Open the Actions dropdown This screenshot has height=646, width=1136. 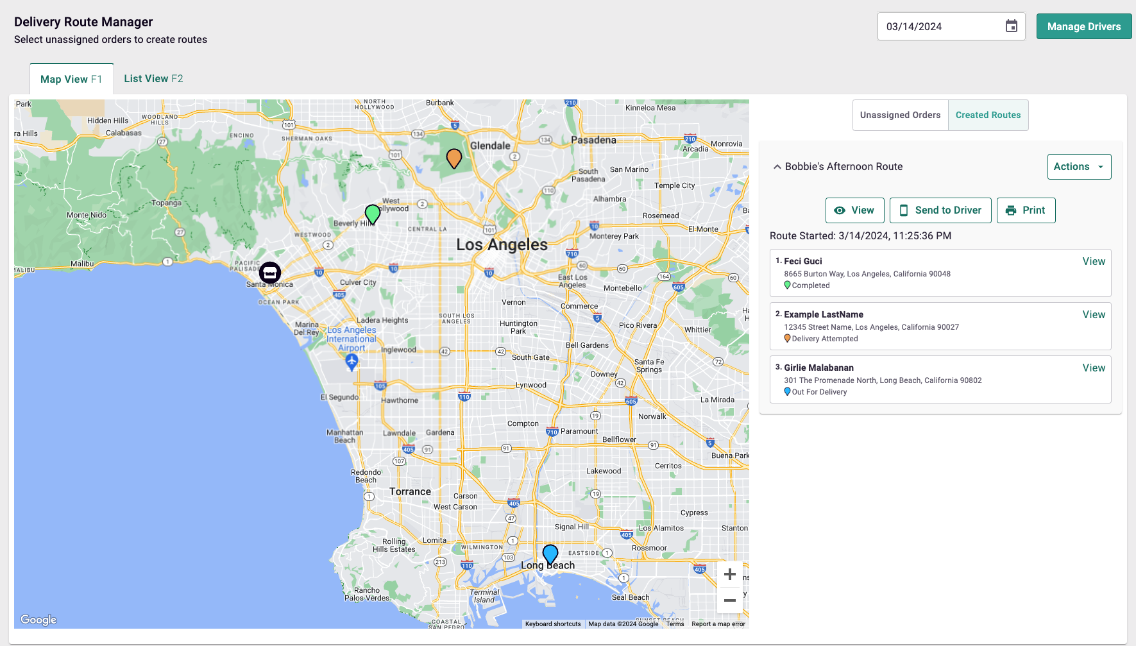pyautogui.click(x=1079, y=167)
